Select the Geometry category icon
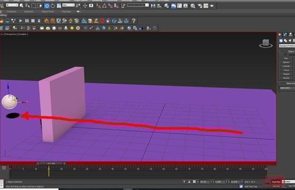 pos(281,41)
